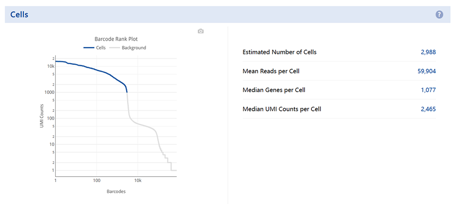
Task: Click the gray Background legend line swatch
Action: [114, 48]
